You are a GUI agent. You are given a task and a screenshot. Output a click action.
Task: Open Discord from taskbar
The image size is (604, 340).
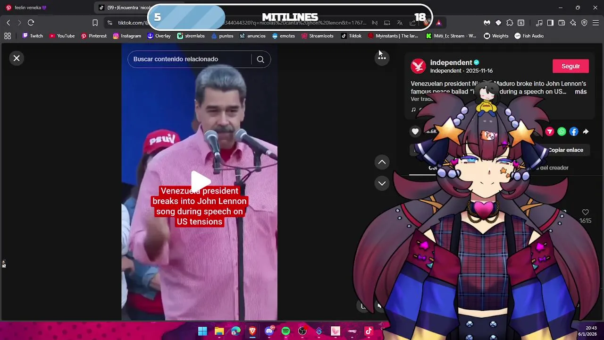pos(269,331)
